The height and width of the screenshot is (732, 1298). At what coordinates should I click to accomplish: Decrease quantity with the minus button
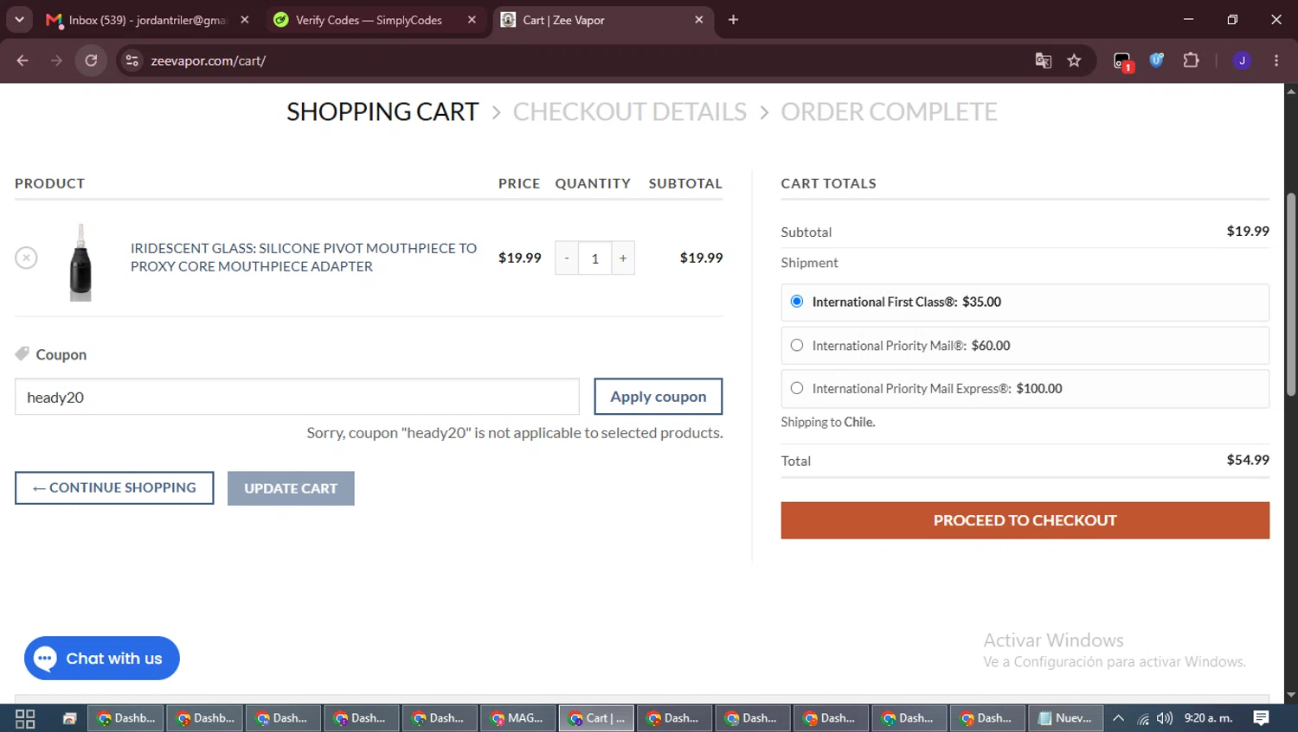pyautogui.click(x=567, y=258)
